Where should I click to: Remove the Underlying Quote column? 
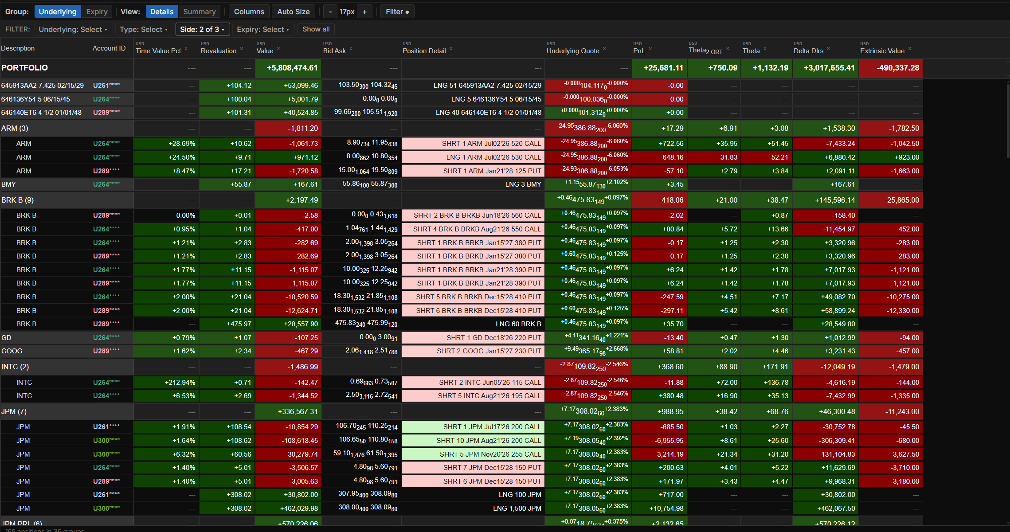(604, 49)
